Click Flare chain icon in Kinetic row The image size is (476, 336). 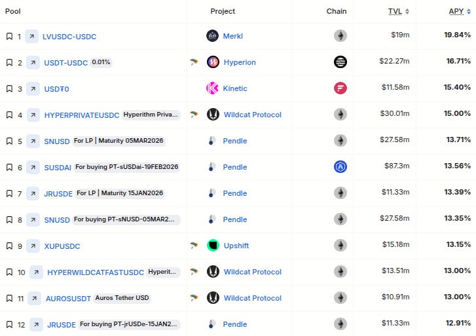coord(340,88)
